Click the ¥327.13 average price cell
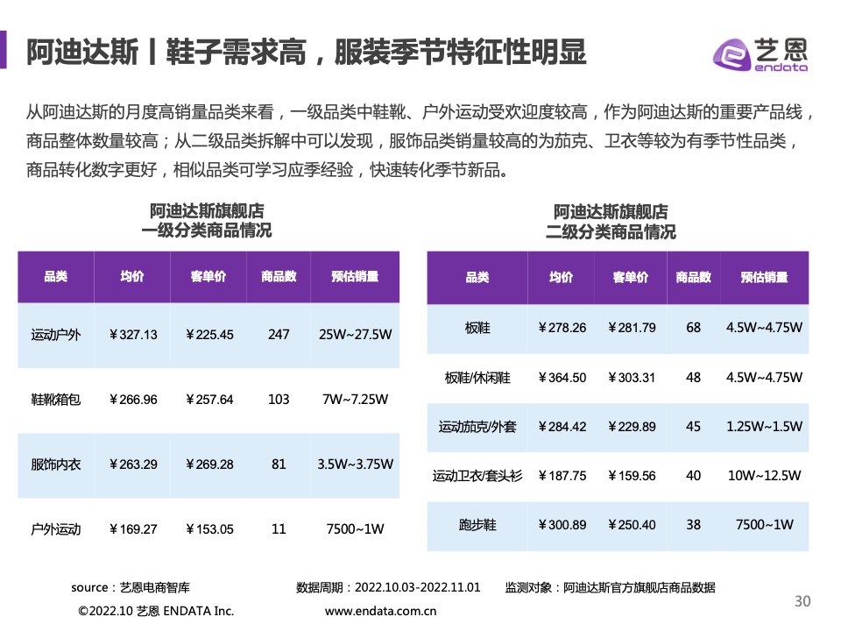This screenshot has height=631, width=841. (133, 335)
